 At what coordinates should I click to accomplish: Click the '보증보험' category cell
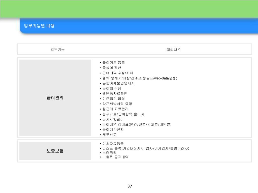point(55,151)
